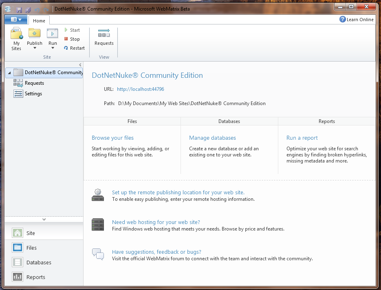Open the application menu button
This screenshot has height=290, width=381.
[16, 20]
